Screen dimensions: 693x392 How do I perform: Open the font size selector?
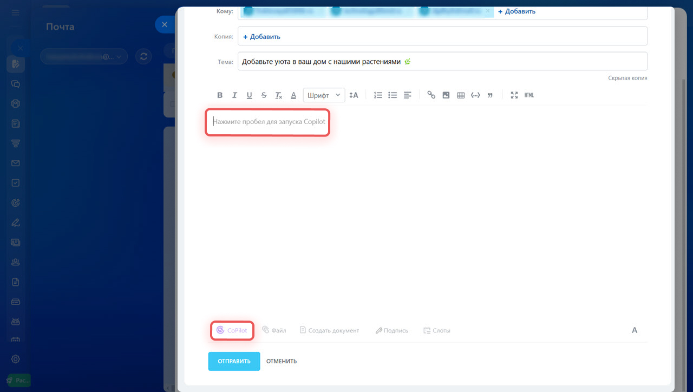354,95
